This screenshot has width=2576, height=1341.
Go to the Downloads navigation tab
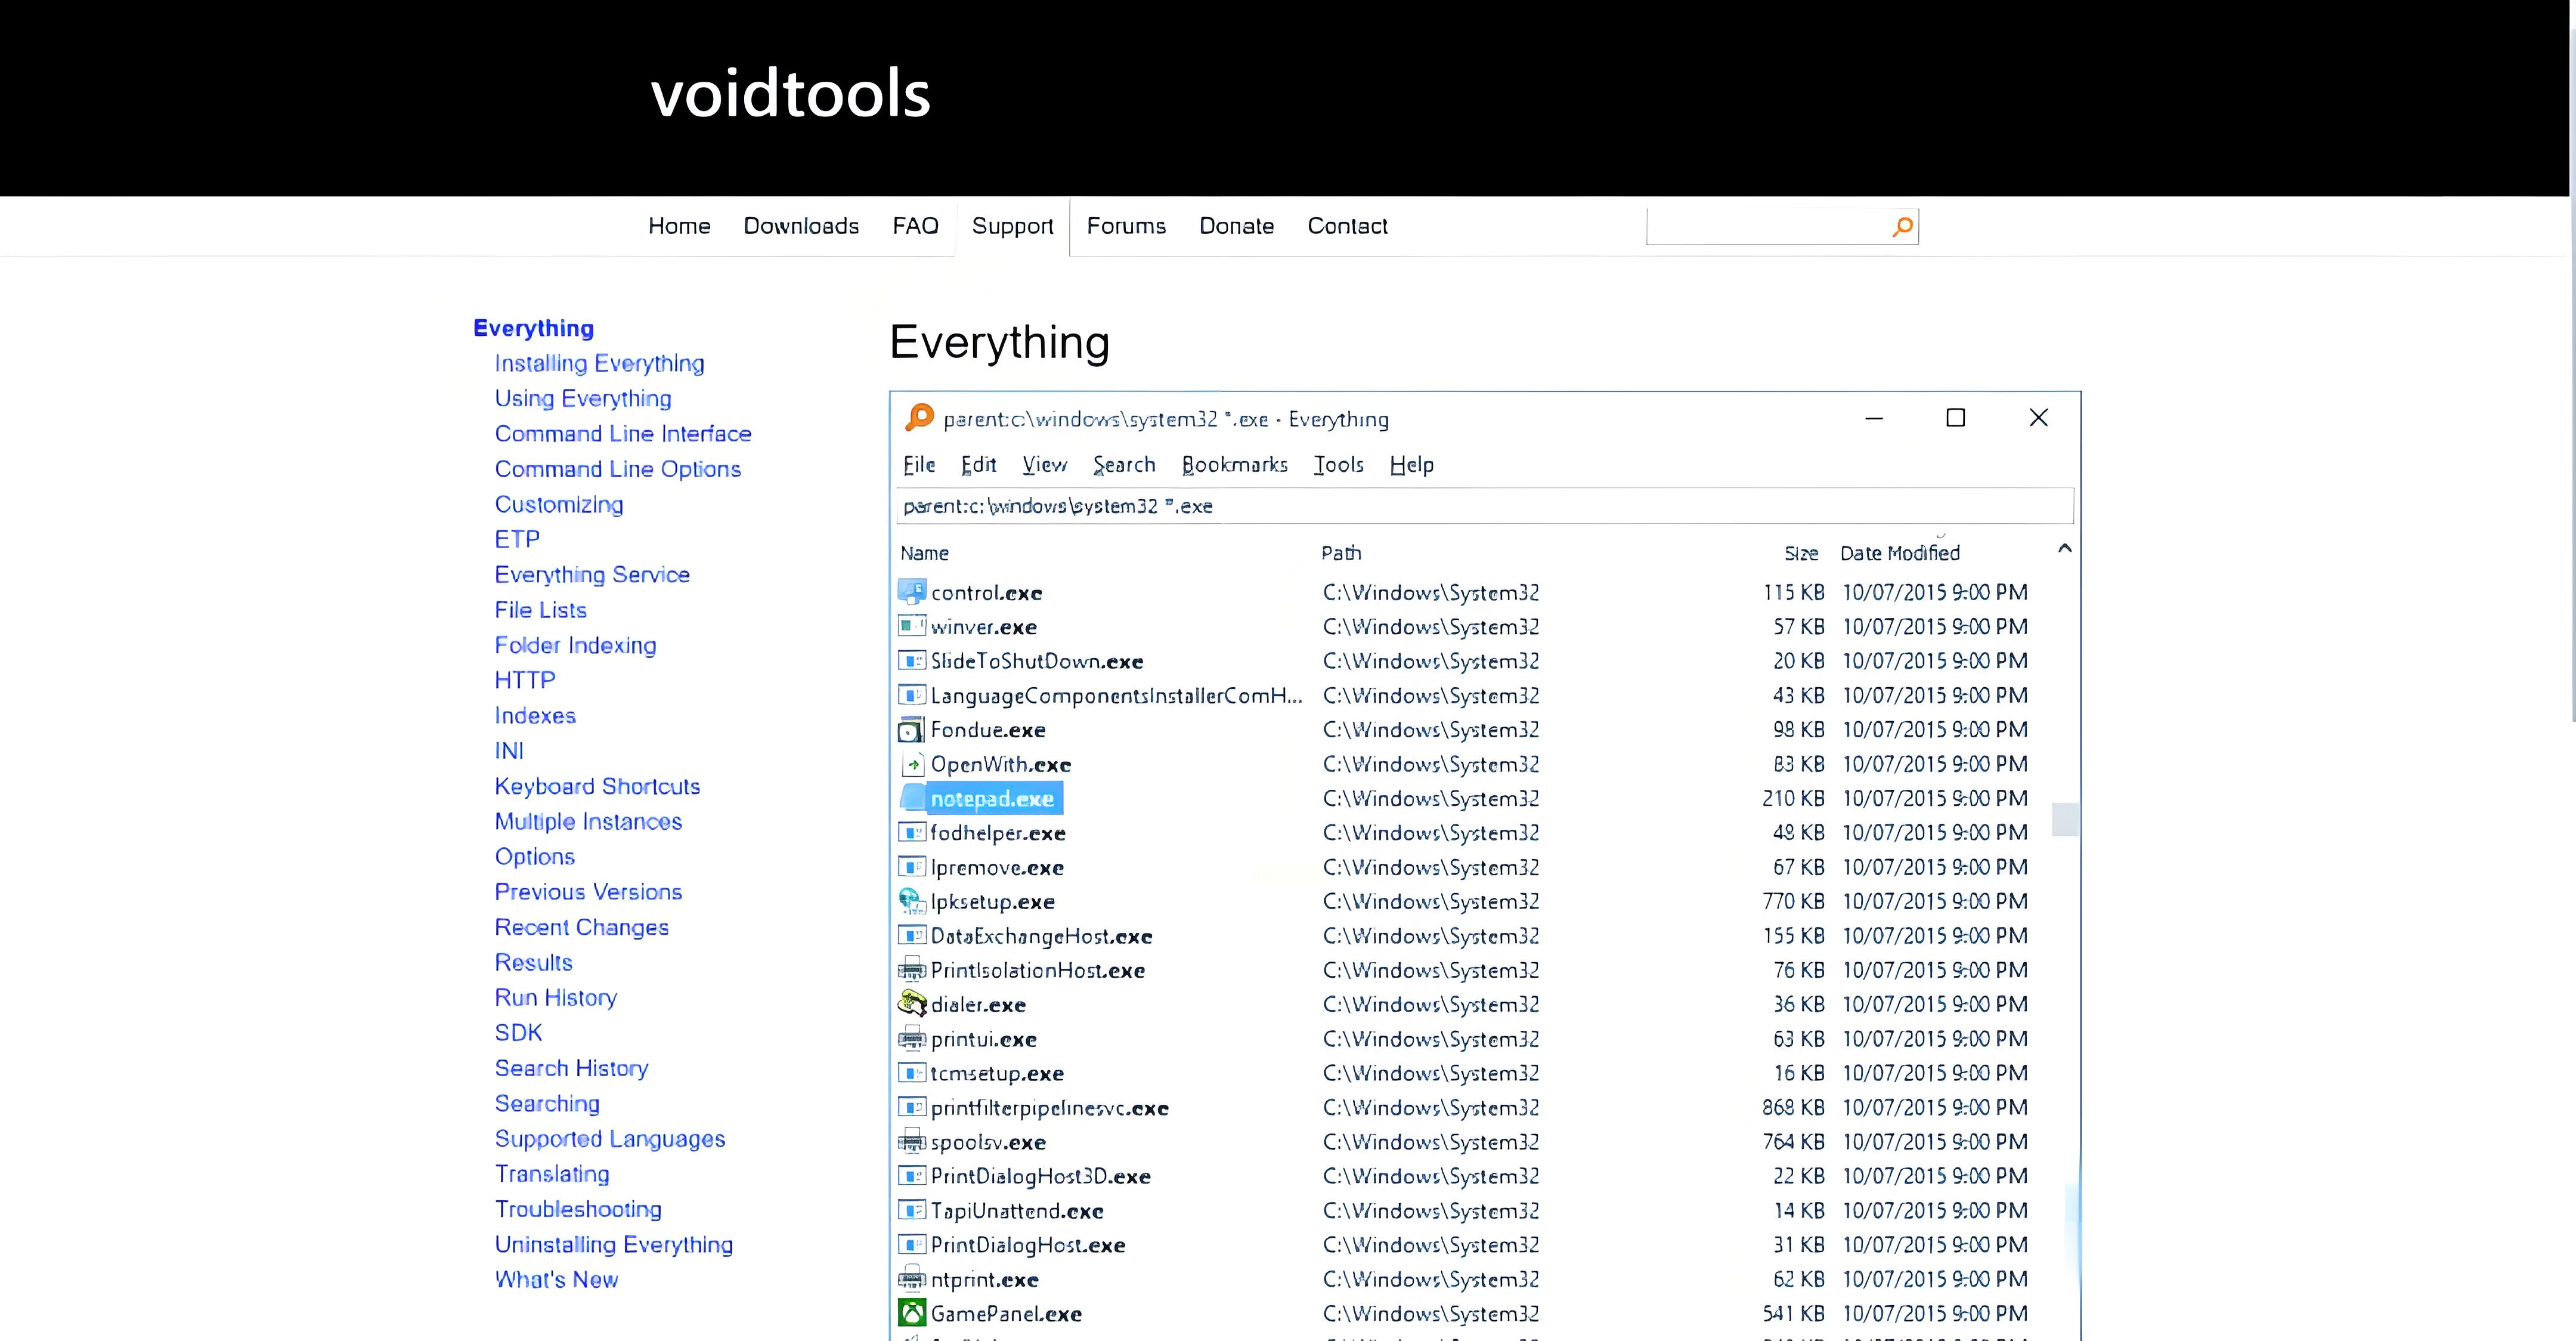[x=801, y=226]
